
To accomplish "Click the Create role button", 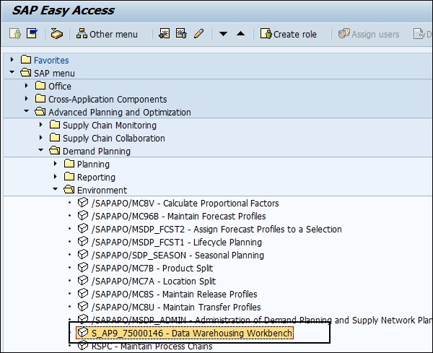I will click(x=288, y=34).
